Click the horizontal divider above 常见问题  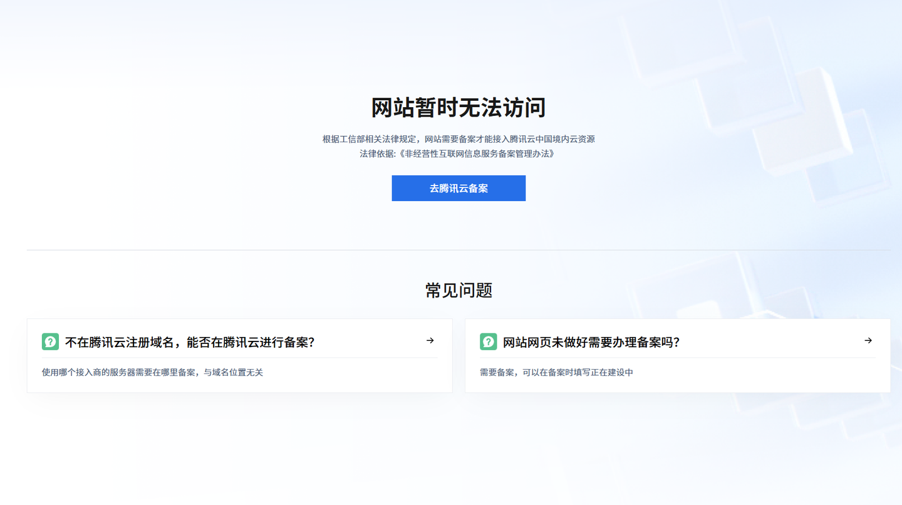point(251,250)
